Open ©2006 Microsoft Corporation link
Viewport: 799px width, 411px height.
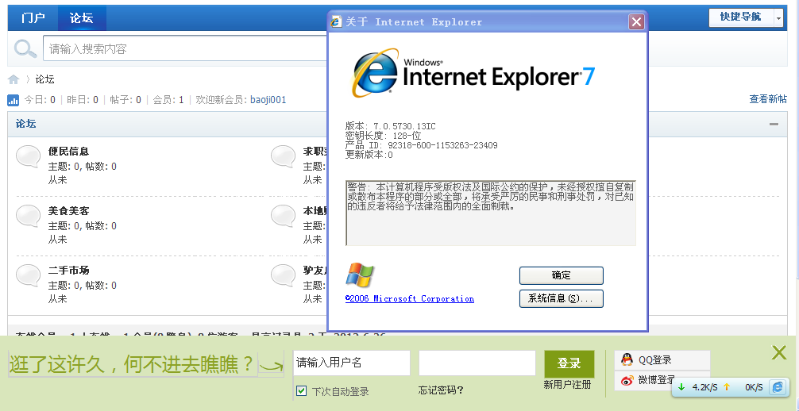tap(410, 299)
